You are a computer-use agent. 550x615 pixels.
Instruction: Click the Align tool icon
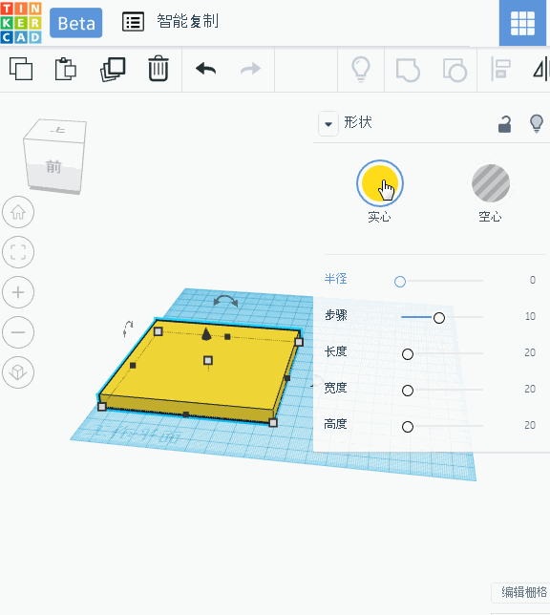point(500,69)
